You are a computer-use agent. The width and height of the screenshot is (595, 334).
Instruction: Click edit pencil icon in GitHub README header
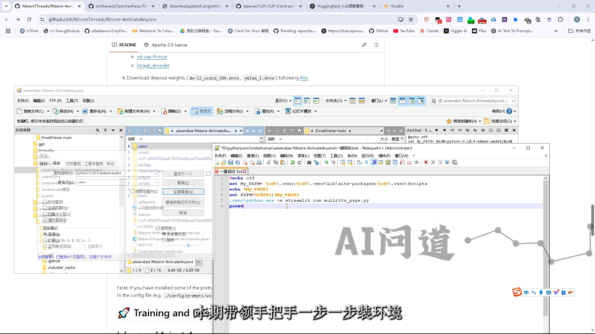[x=364, y=45]
